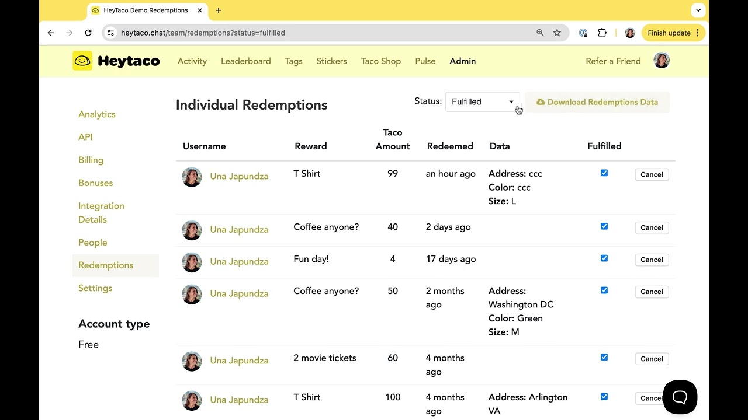Open Bonuses in the sidebar

coord(96,183)
